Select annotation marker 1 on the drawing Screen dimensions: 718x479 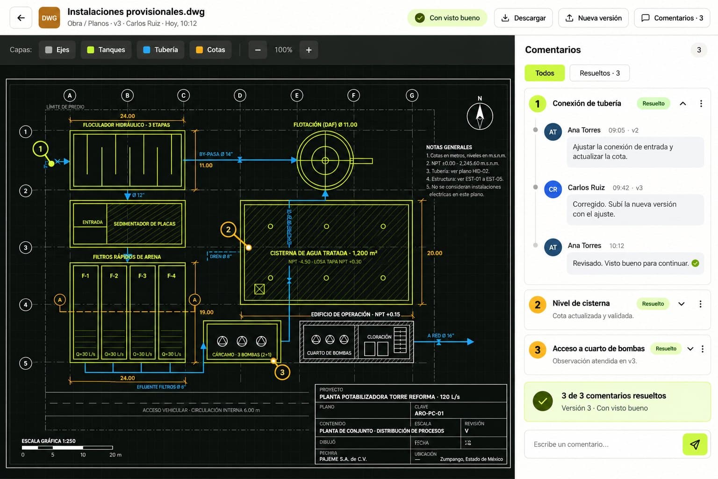click(x=40, y=149)
